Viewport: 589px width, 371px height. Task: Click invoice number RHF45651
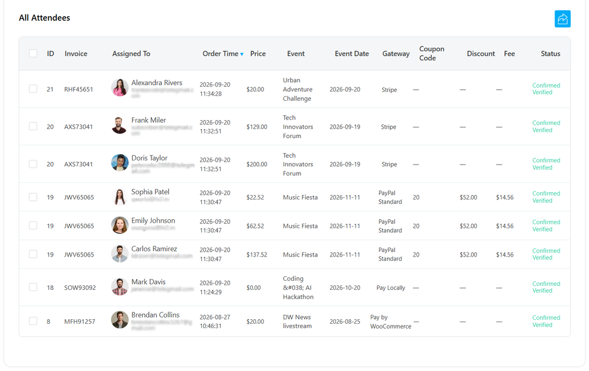coord(78,89)
